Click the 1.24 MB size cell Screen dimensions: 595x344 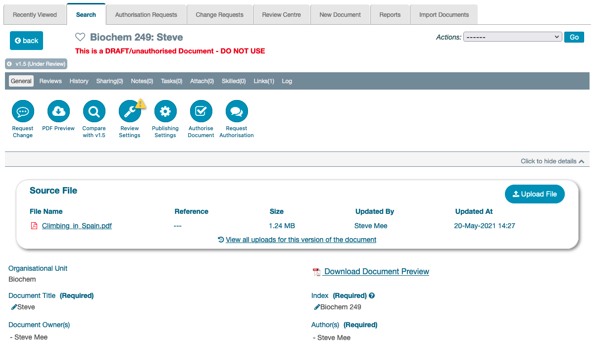click(x=282, y=226)
